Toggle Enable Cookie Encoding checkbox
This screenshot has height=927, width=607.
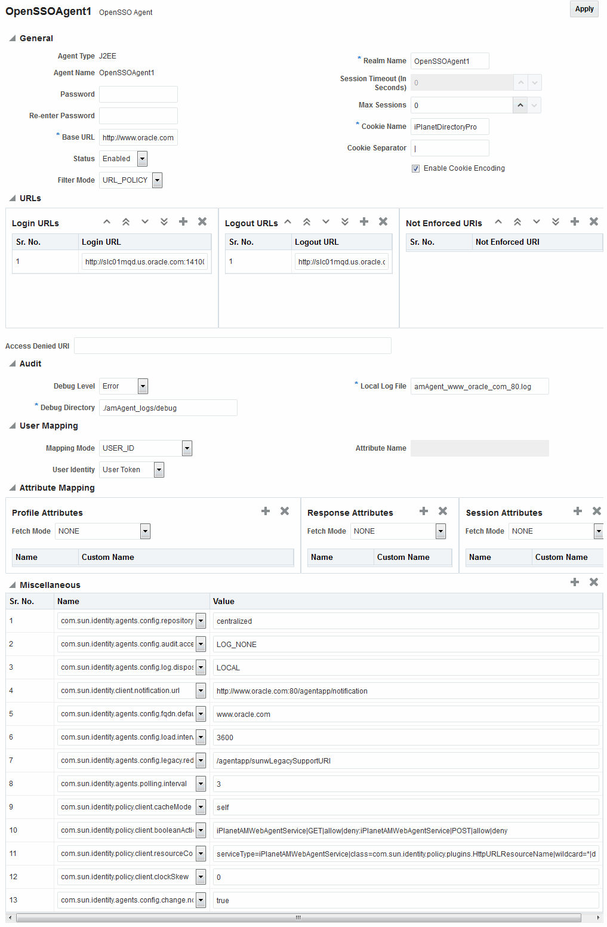415,168
